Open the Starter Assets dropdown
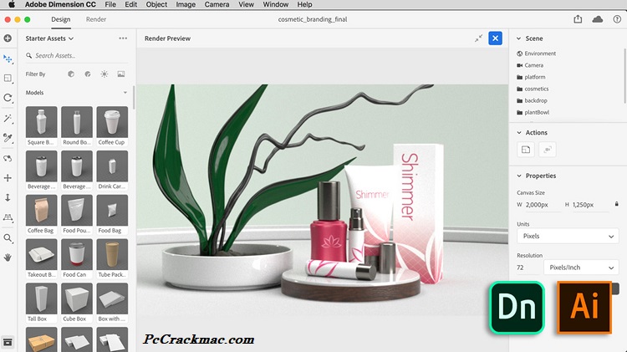Viewport: 627px width, 352px height. coord(50,38)
